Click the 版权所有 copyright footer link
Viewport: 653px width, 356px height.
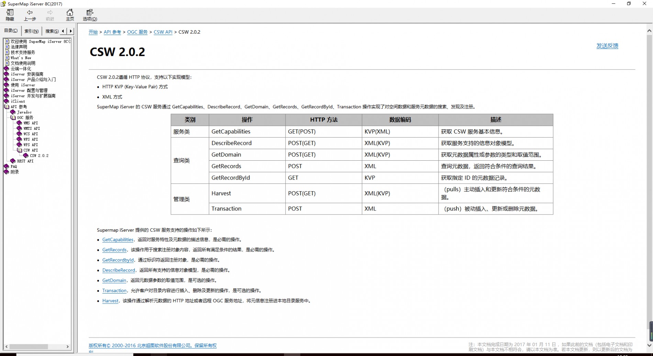pyautogui.click(x=153, y=346)
